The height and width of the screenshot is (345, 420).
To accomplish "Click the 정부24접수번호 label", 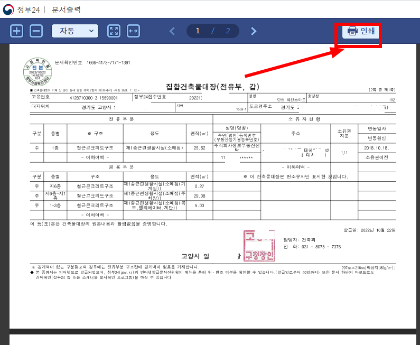I will point(150,97).
